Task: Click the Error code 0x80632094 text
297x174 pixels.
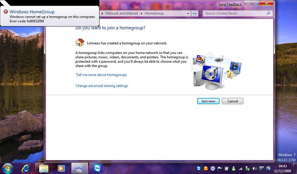Action: pos(27,21)
